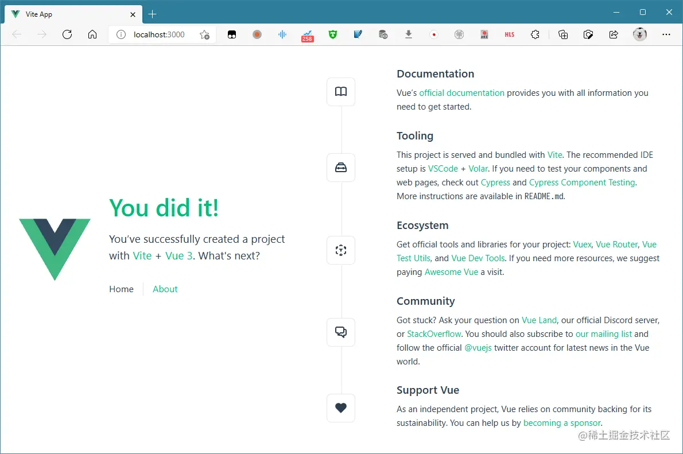
Task: Open the Vue Router link
Action: [x=616, y=245]
